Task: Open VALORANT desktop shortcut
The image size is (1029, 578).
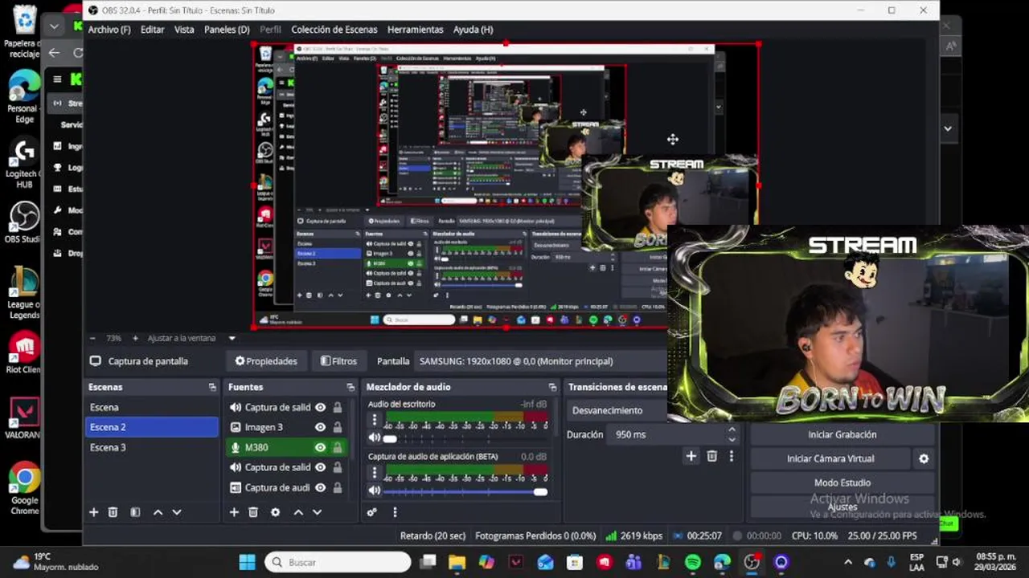Action: coord(24,418)
